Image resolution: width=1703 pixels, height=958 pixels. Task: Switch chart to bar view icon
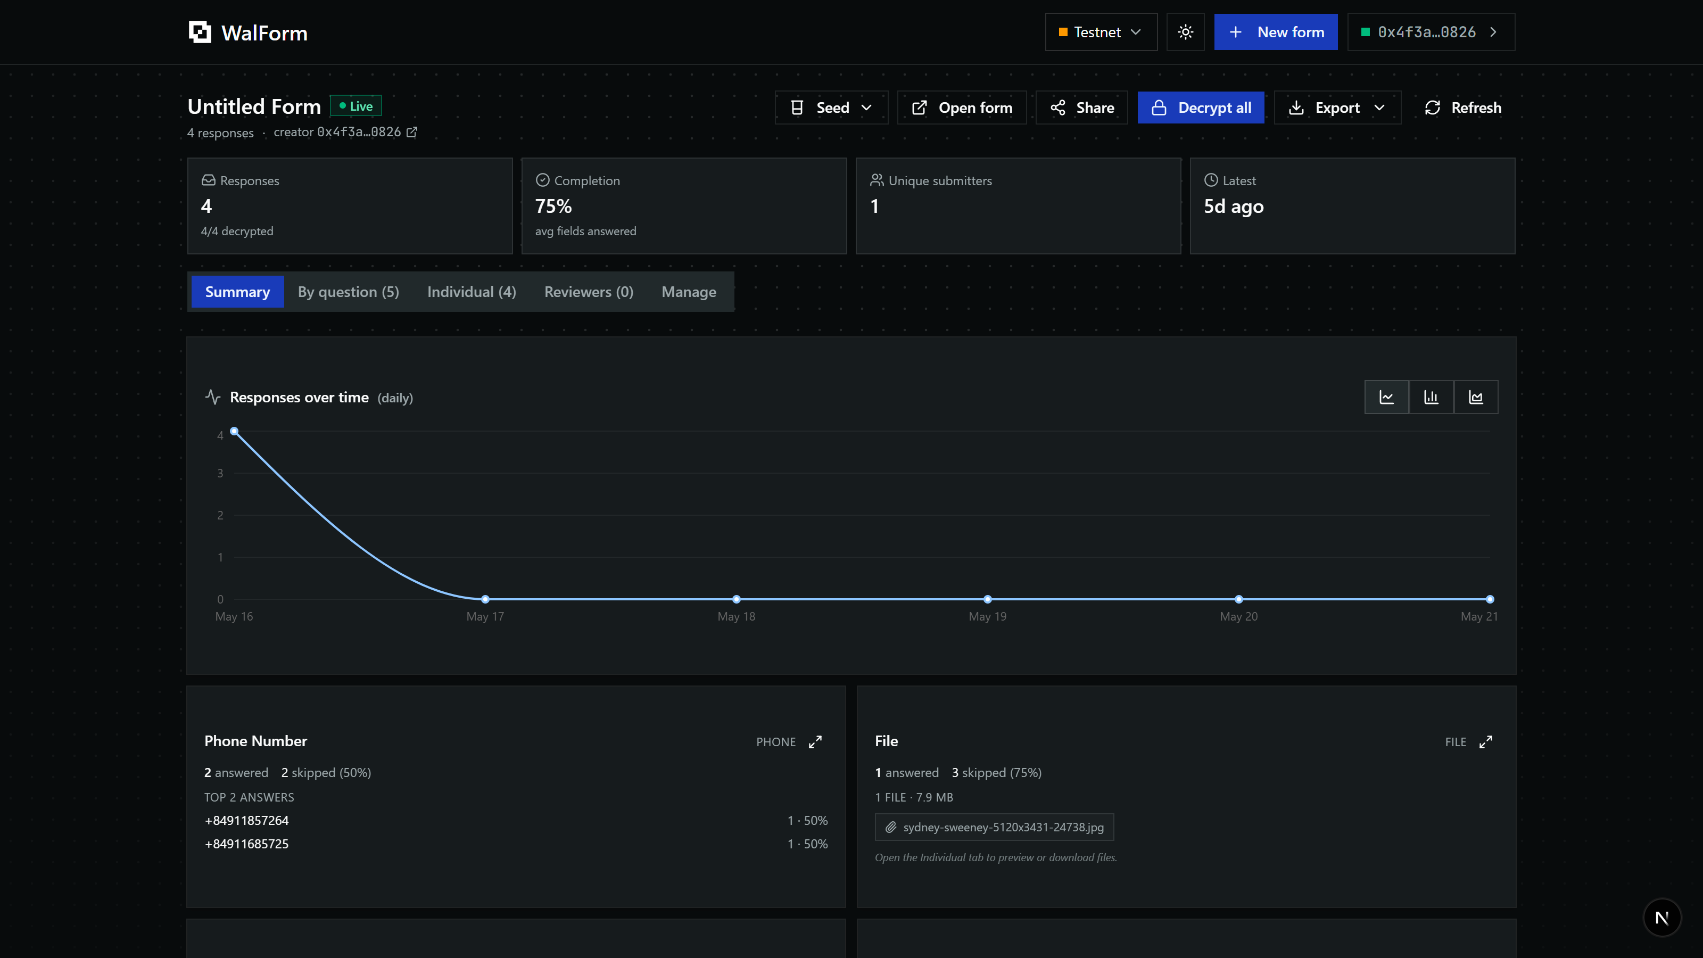pyautogui.click(x=1431, y=398)
